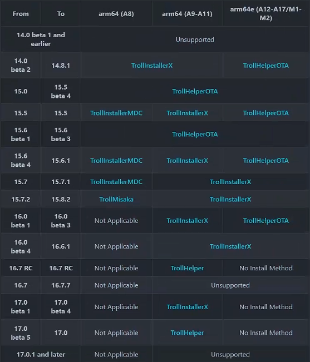Open TrollHelperOTA link in 15.5 row
Image resolution: width=310 pixels, height=362 pixels.
pos(265,113)
